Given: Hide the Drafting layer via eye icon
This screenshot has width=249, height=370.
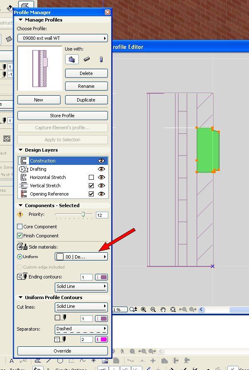Looking at the screenshot, I should pos(101,169).
